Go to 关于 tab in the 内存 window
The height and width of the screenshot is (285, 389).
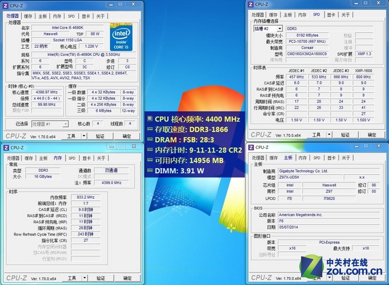pos(101,158)
